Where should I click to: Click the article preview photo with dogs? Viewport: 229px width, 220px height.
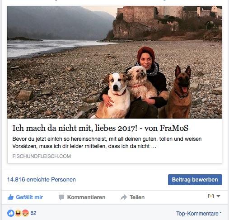tap(115, 62)
